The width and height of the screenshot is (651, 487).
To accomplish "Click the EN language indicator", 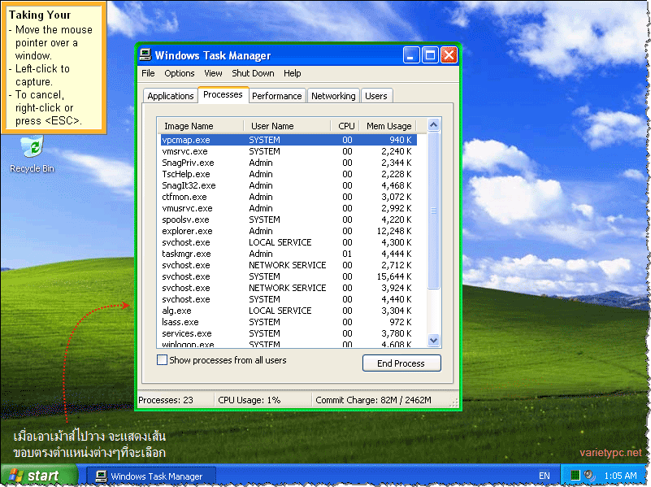I will coord(544,476).
